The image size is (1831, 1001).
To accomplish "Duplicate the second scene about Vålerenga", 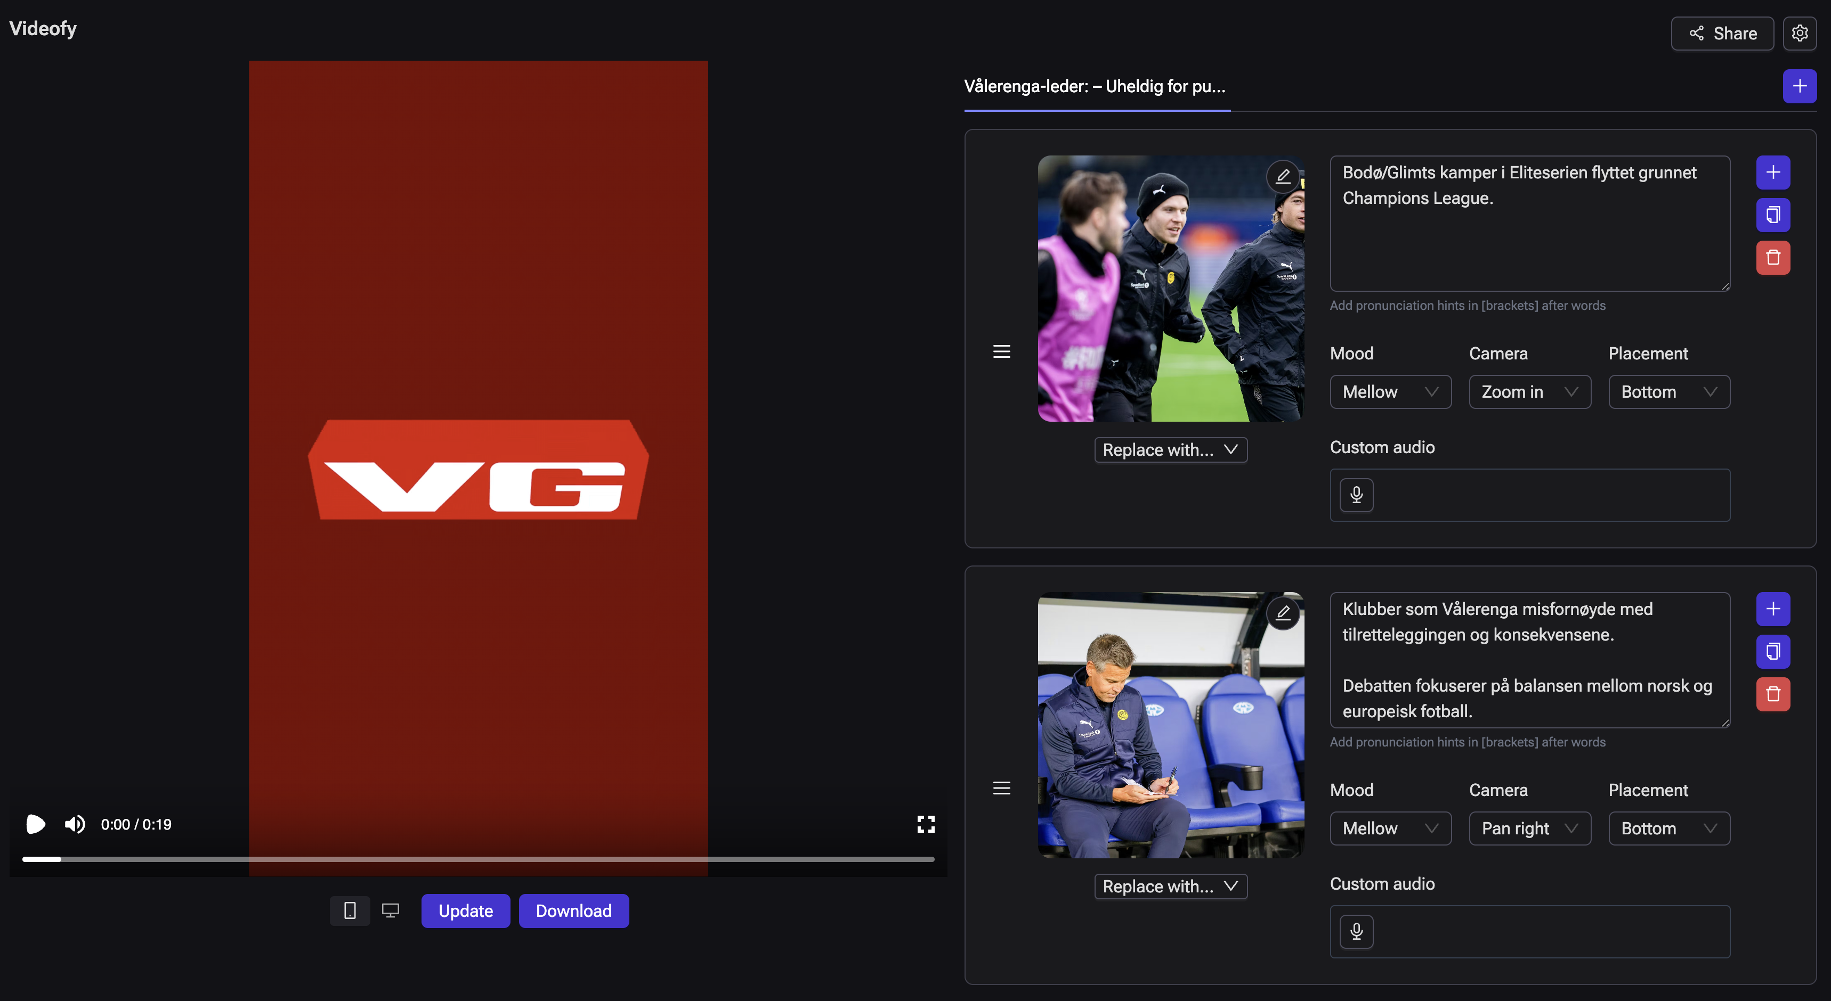I will (1773, 652).
